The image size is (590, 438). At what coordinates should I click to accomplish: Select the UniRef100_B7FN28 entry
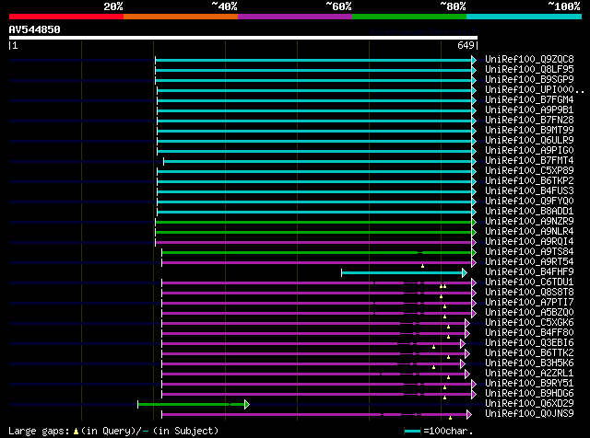click(x=529, y=120)
